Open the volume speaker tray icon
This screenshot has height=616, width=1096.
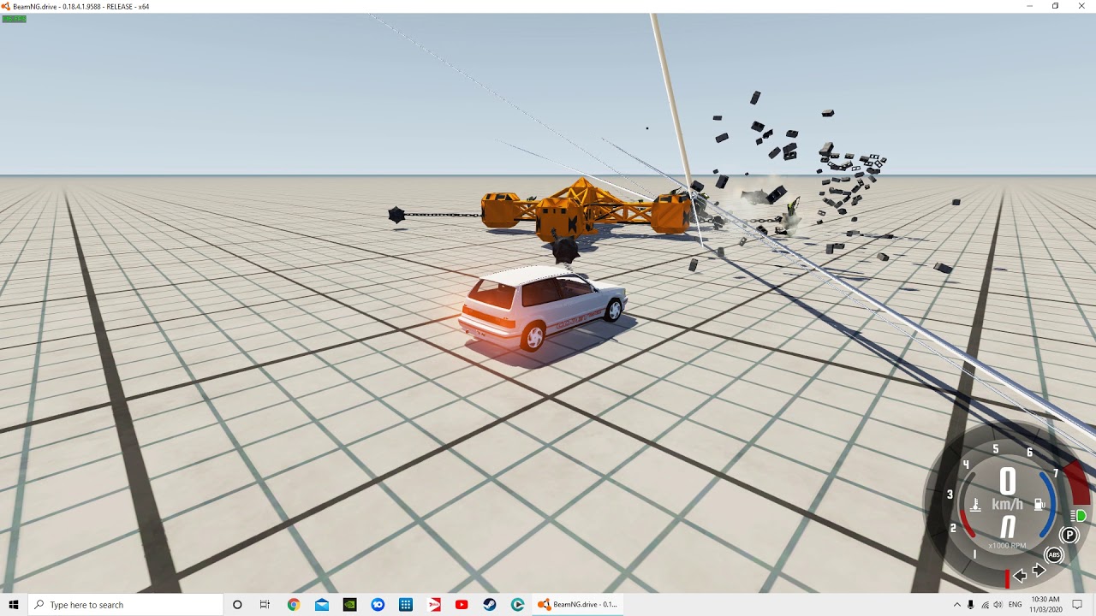click(998, 605)
